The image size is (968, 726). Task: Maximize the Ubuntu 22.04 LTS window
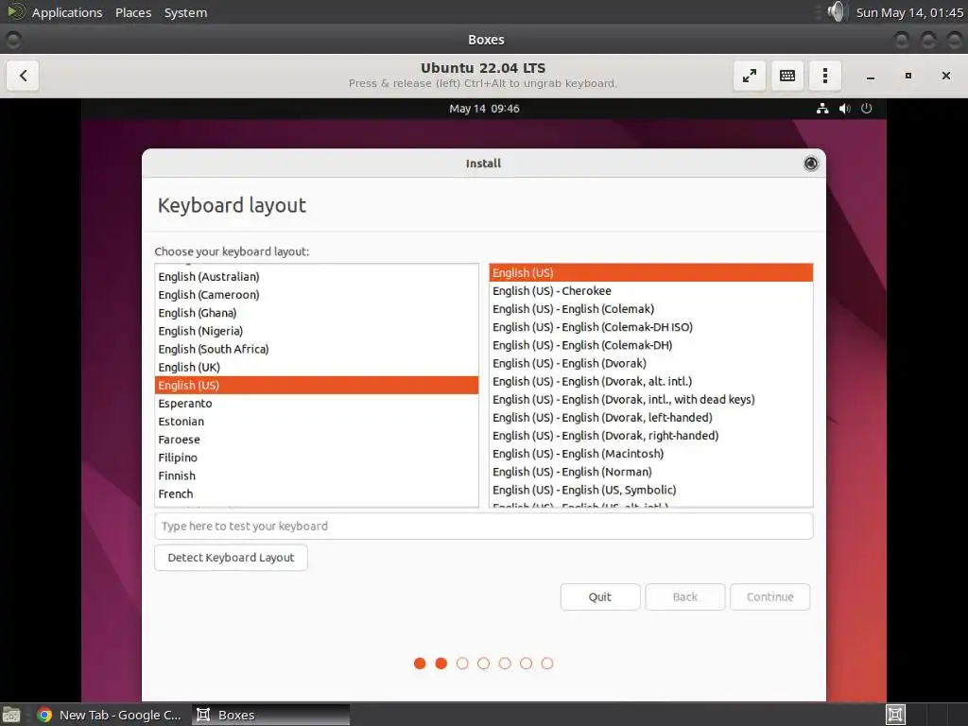pos(908,76)
